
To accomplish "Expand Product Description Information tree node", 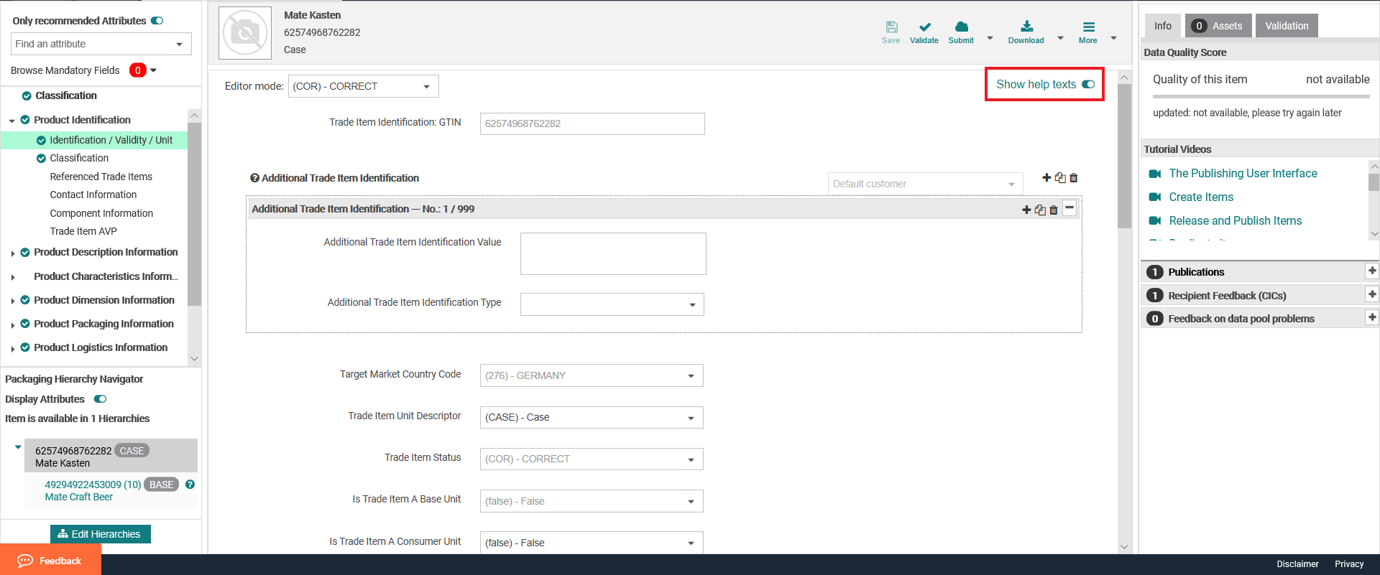I will point(13,253).
